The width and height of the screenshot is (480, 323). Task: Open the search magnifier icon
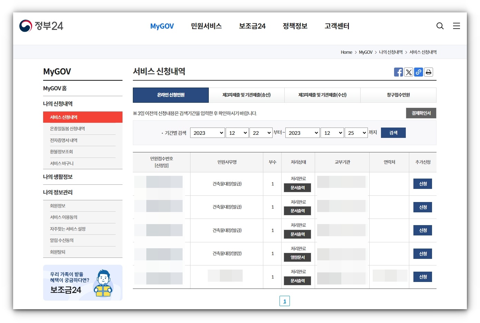pos(440,26)
